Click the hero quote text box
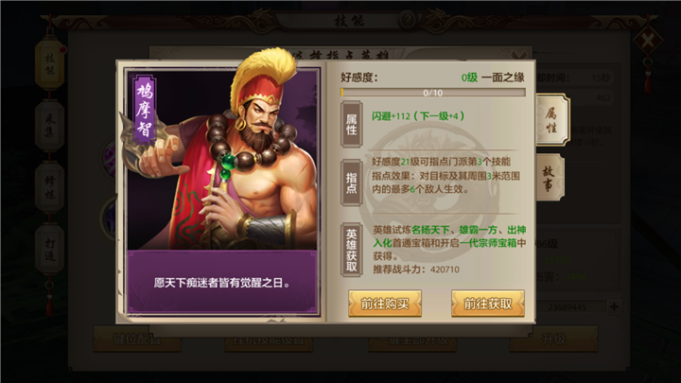 (x=222, y=282)
